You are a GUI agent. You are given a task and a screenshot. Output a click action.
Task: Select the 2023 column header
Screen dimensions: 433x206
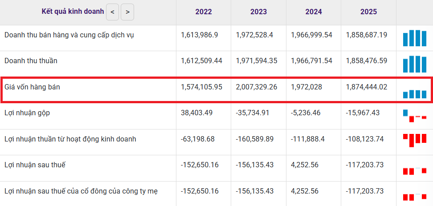pyautogui.click(x=258, y=12)
